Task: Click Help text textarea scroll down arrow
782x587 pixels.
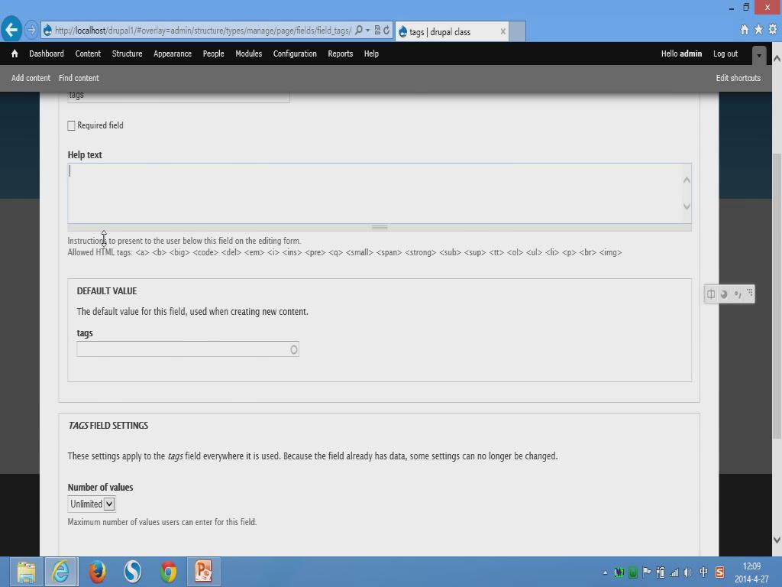Action: tap(687, 206)
